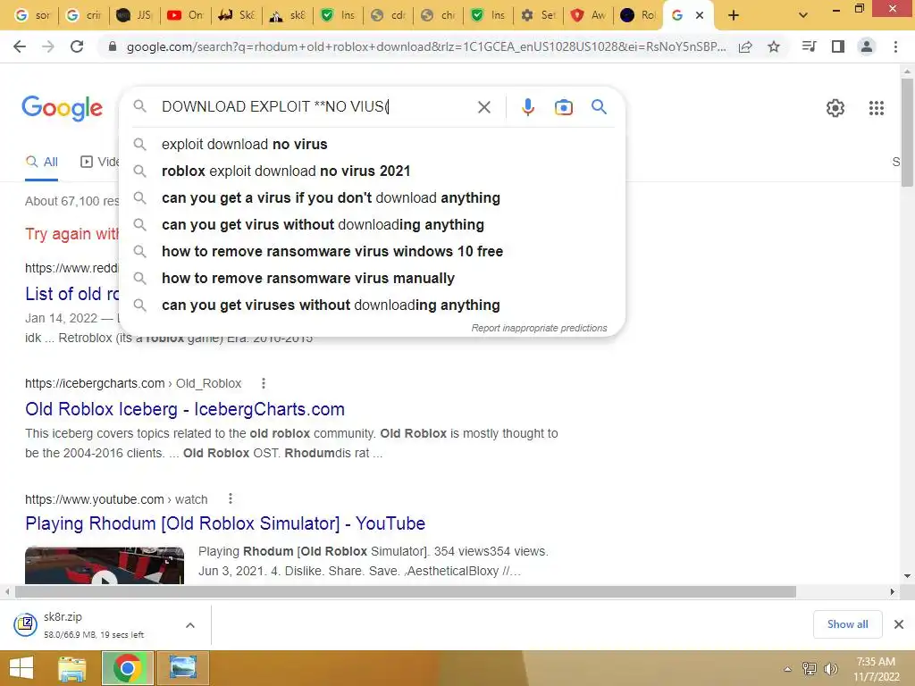Viewport: 915px width, 686px height.
Task: Open Old Roblox Iceberg result
Action: coord(185,409)
